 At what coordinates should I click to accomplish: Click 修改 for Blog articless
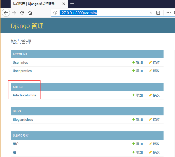pyautogui.click(x=154, y=119)
